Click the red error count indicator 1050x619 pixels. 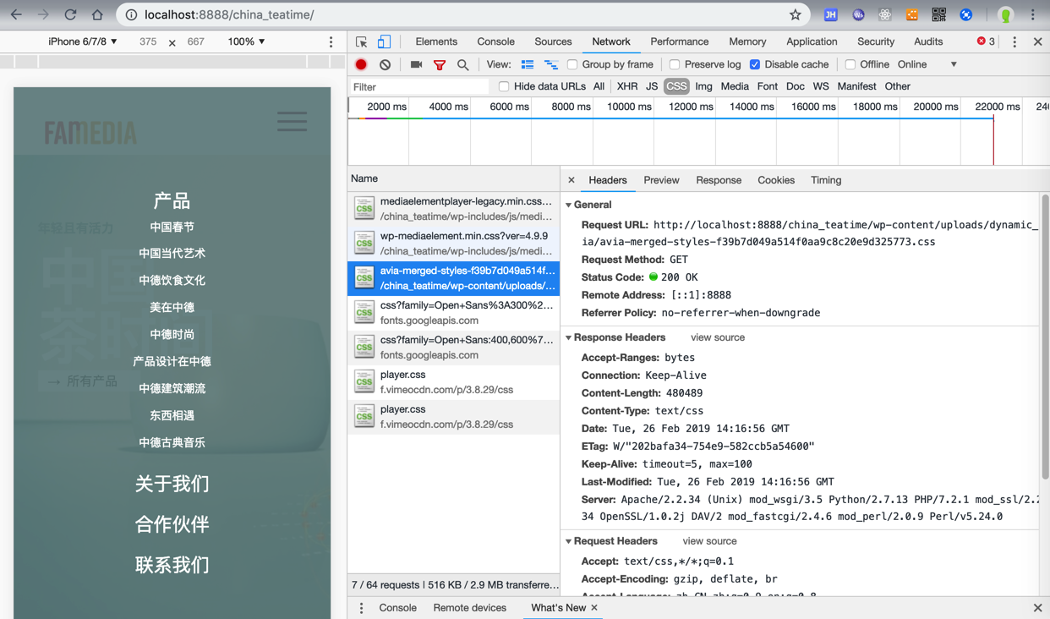986,41
